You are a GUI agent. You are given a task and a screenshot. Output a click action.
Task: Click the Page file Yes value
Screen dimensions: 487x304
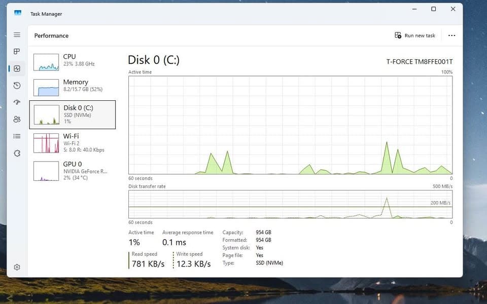coord(259,255)
